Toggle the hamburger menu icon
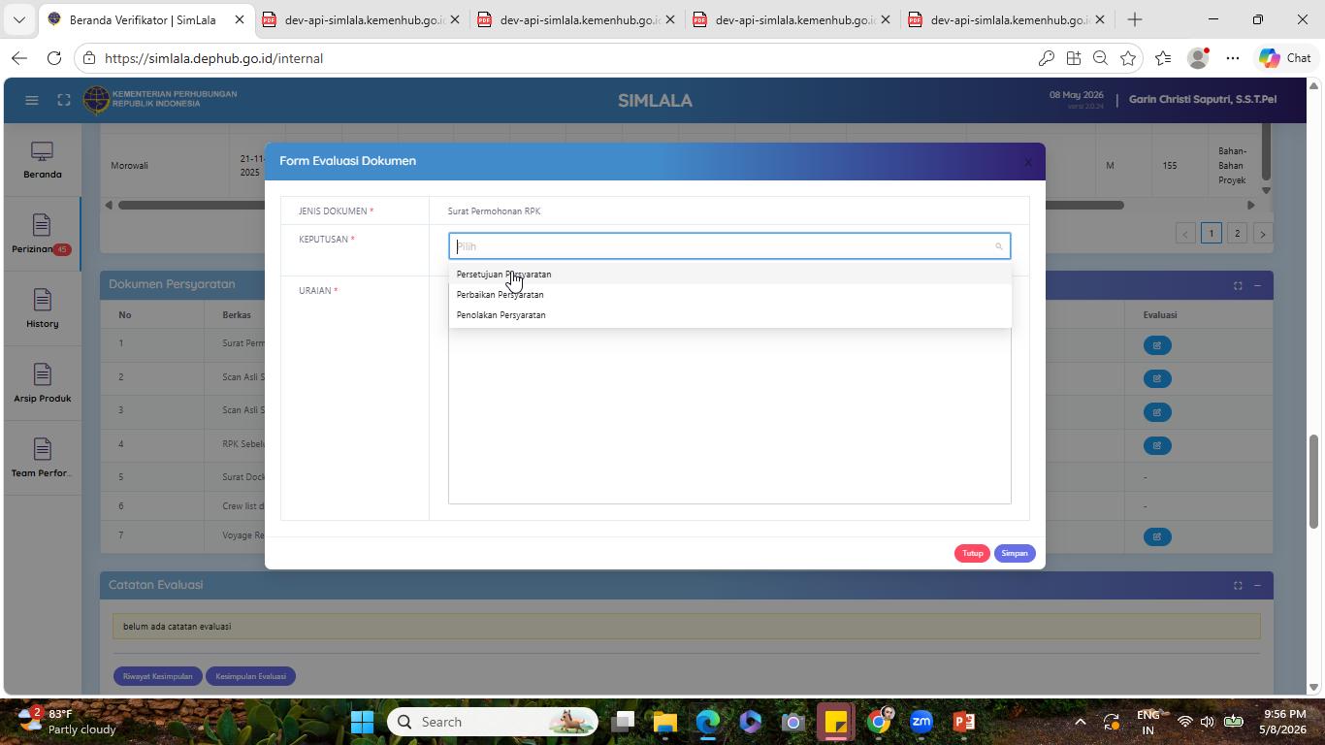This screenshot has height=745, width=1325. tap(32, 100)
